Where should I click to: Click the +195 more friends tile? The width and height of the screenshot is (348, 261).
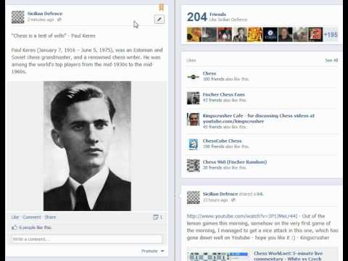tap(331, 35)
